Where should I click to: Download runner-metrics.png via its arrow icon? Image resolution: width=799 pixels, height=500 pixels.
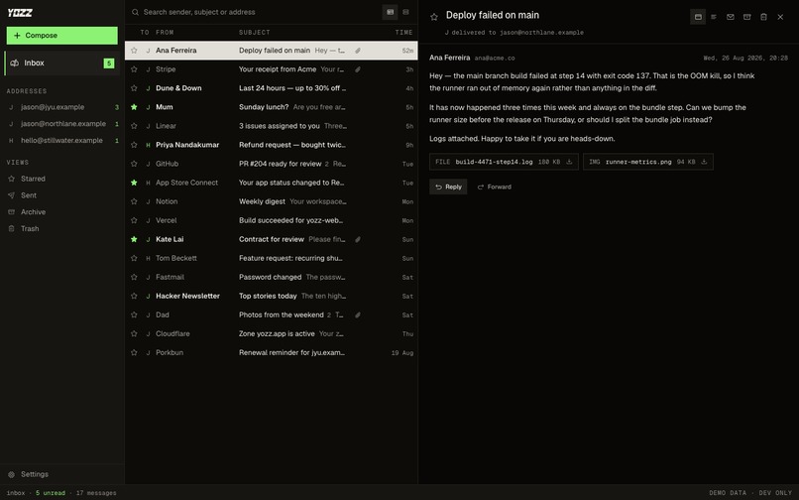coord(704,162)
